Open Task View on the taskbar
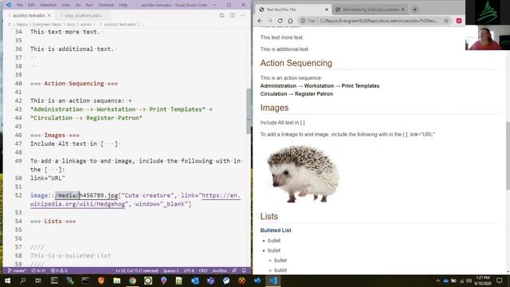This screenshot has height=287, width=510. point(38,281)
